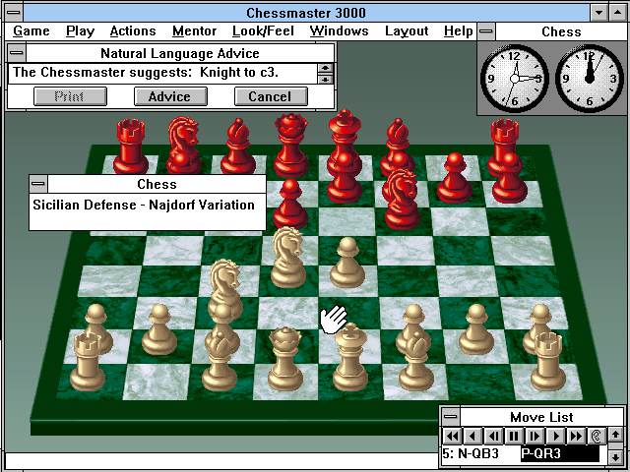The width and height of the screenshot is (630, 472).
Task: Click the ear icon in Move List
Action: pos(597,436)
